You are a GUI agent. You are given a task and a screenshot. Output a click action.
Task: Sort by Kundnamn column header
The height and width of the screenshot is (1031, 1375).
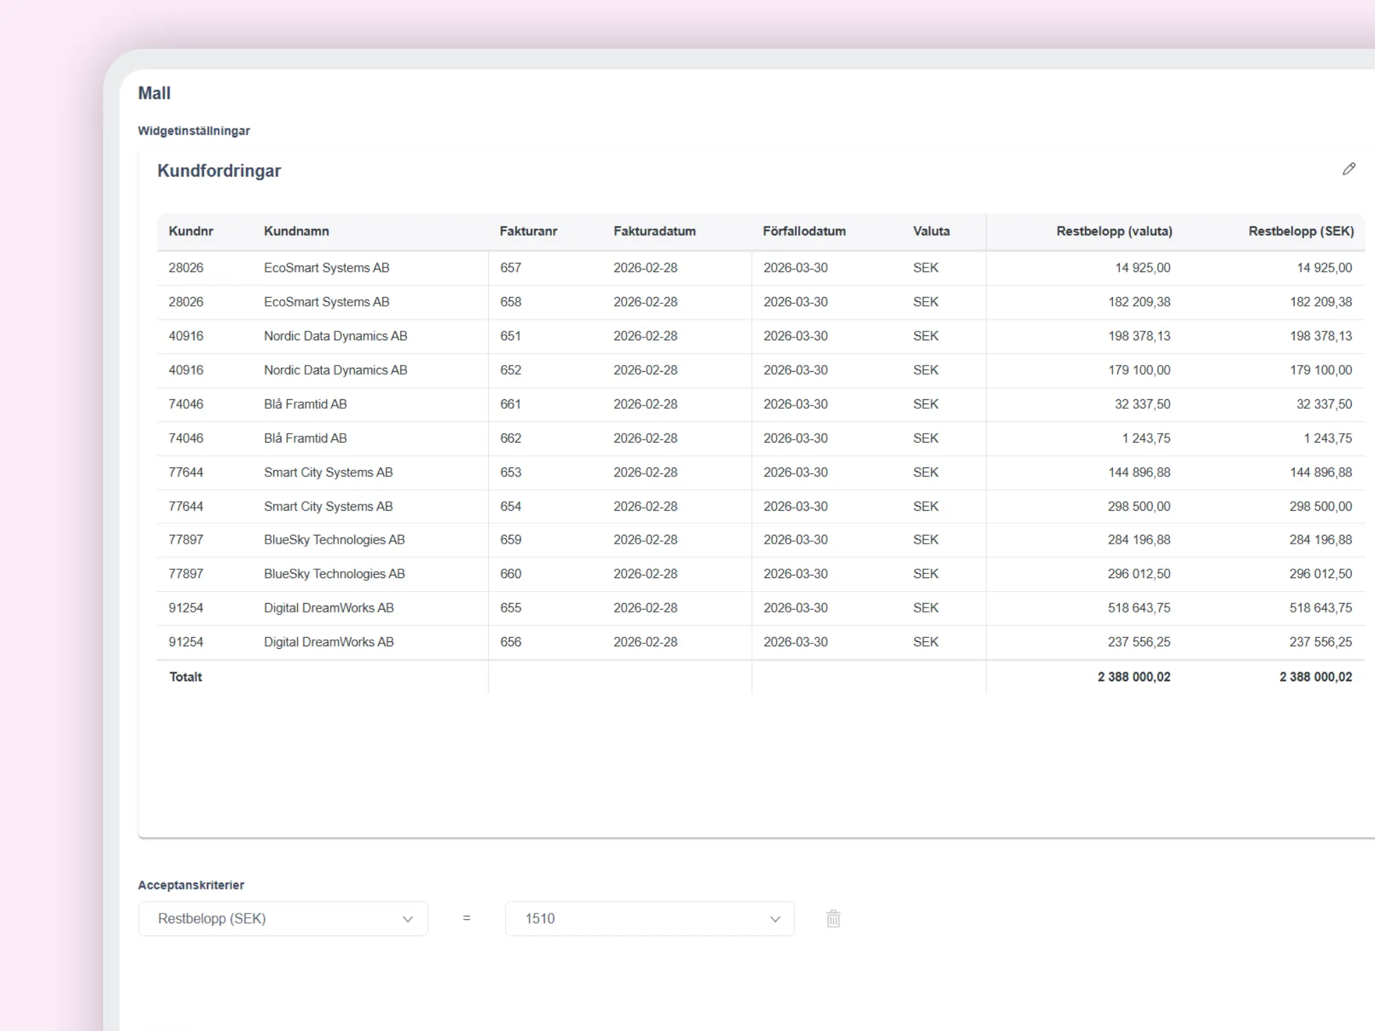(296, 231)
